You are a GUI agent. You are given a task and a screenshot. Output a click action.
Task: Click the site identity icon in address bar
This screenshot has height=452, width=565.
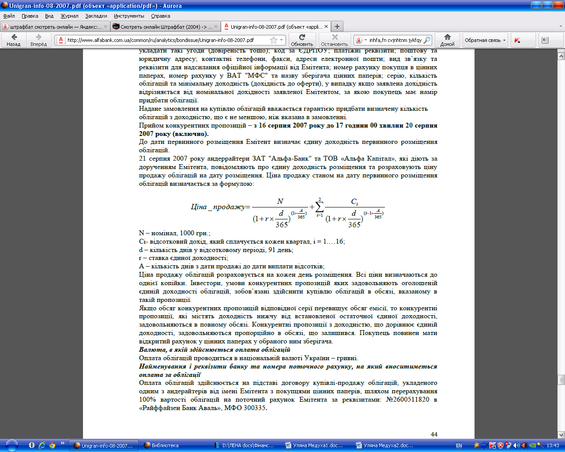[x=61, y=40]
